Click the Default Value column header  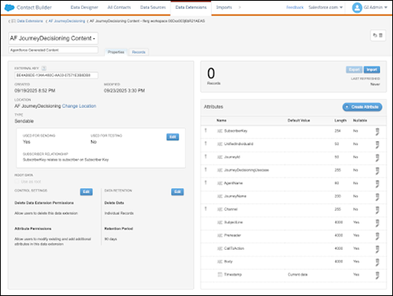coord(299,120)
